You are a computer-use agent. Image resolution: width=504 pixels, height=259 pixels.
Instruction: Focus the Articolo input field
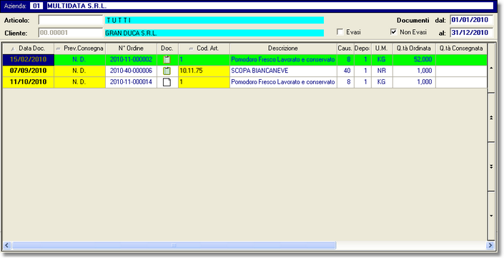click(70, 20)
